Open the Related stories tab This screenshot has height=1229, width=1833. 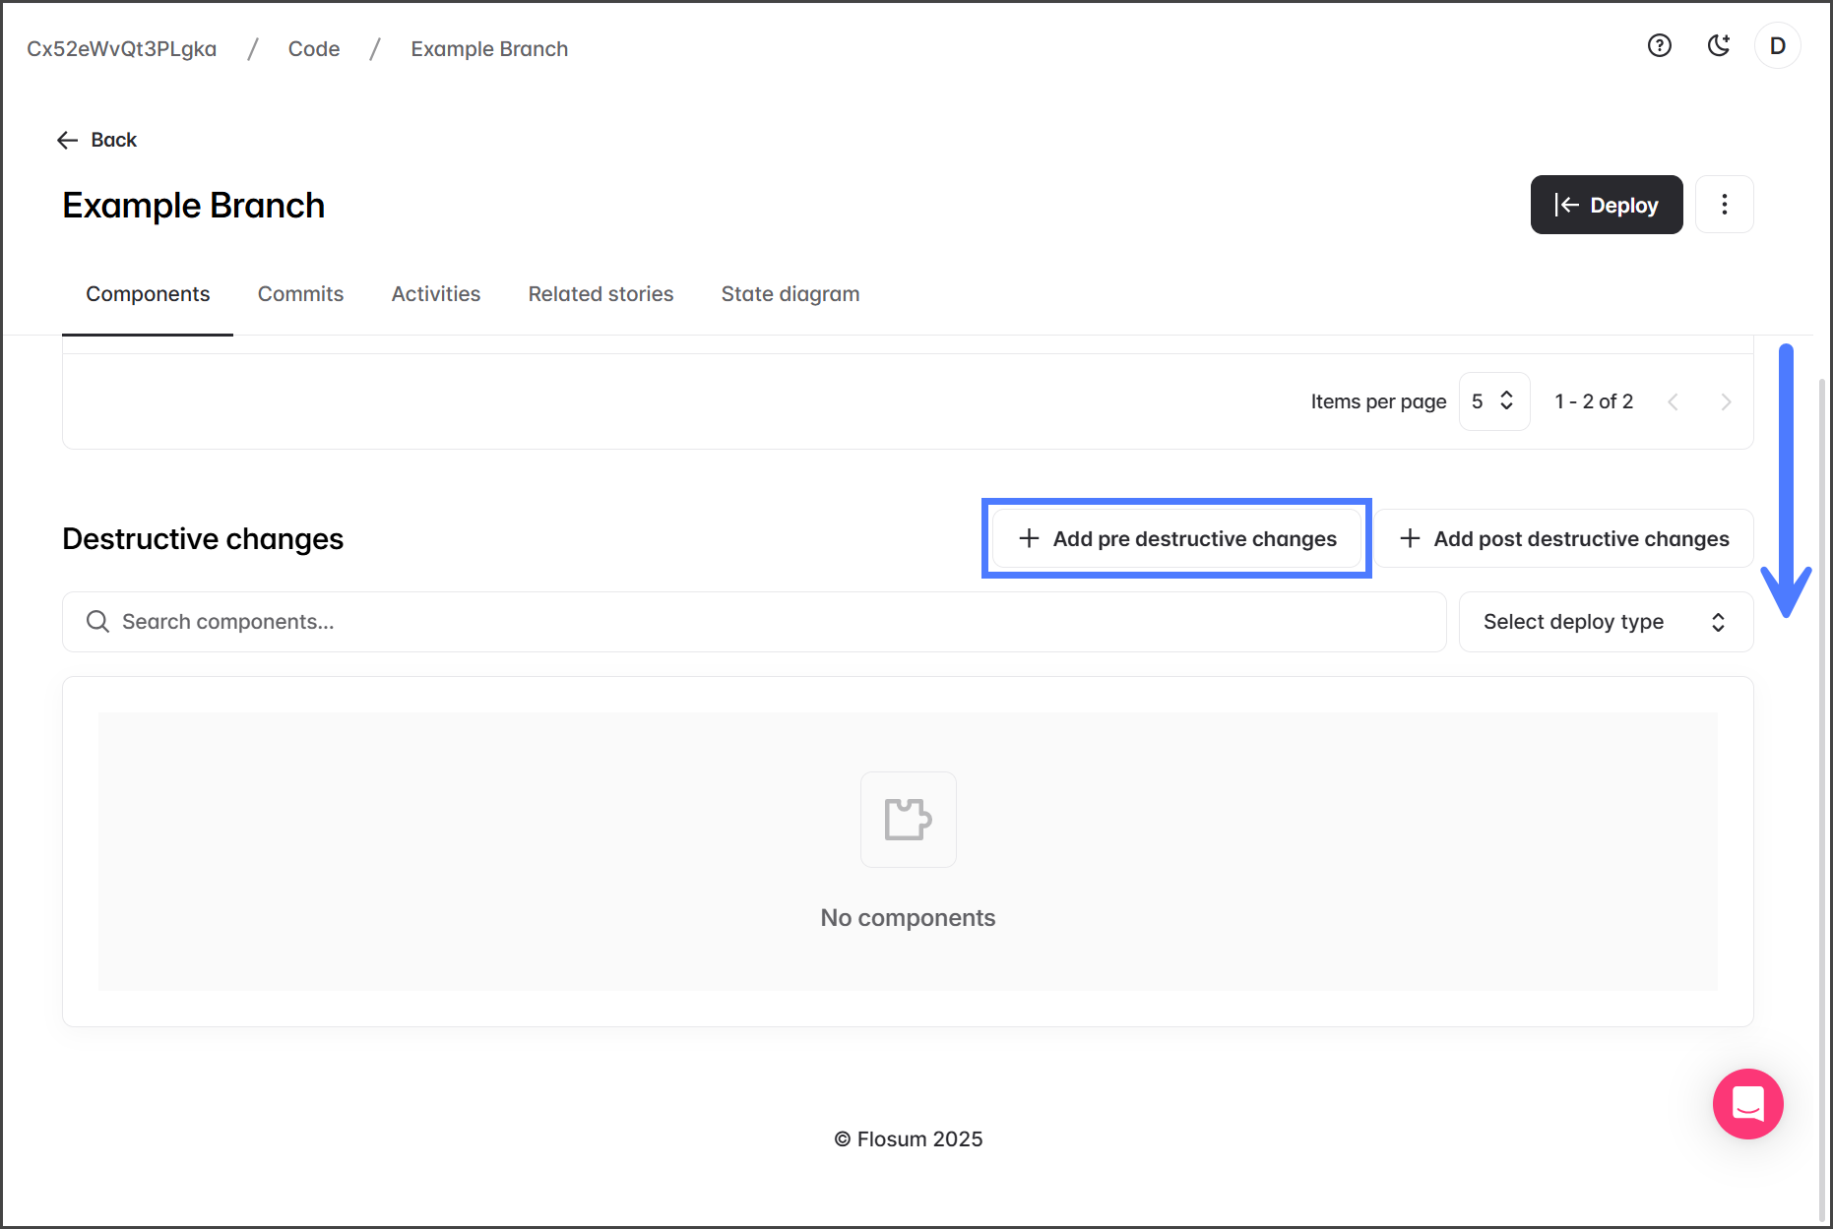coord(600,294)
